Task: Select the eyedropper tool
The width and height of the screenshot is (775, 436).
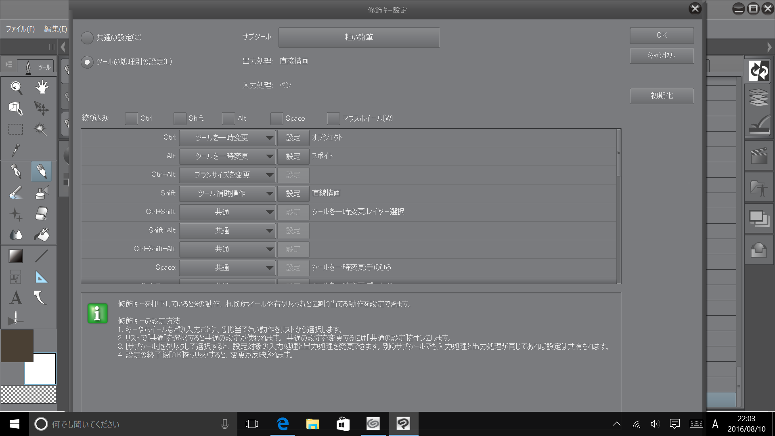Action: pos(16,150)
